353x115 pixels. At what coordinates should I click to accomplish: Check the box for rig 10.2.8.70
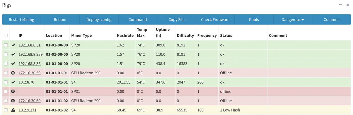pyautogui.click(x=6, y=82)
